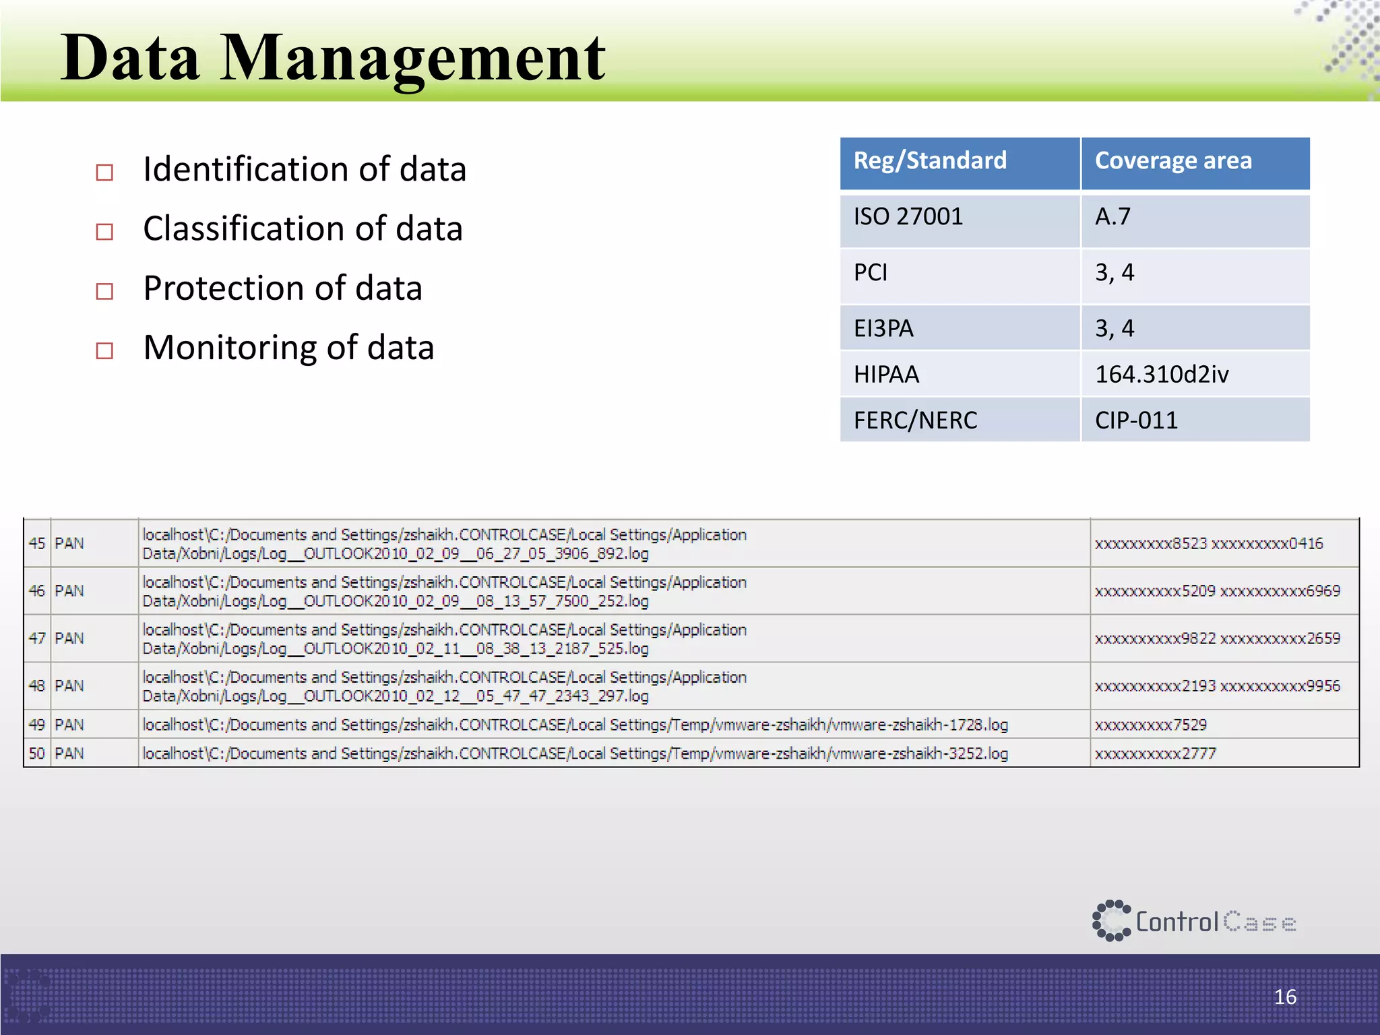The image size is (1380, 1035).
Task: Click bullet square beside 'Protection of data'
Action: (x=104, y=291)
